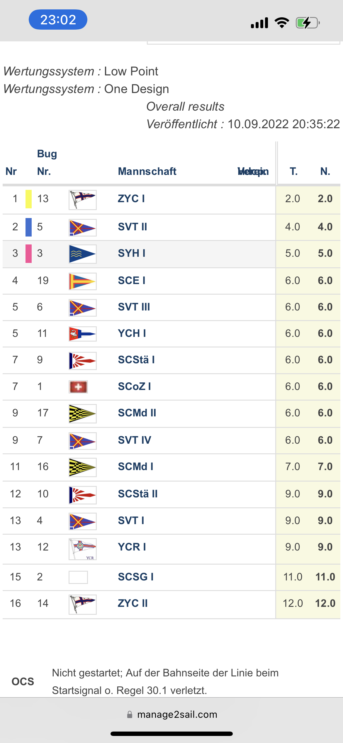
Task: Tap the YCH I swan pennant icon
Action: click(83, 334)
